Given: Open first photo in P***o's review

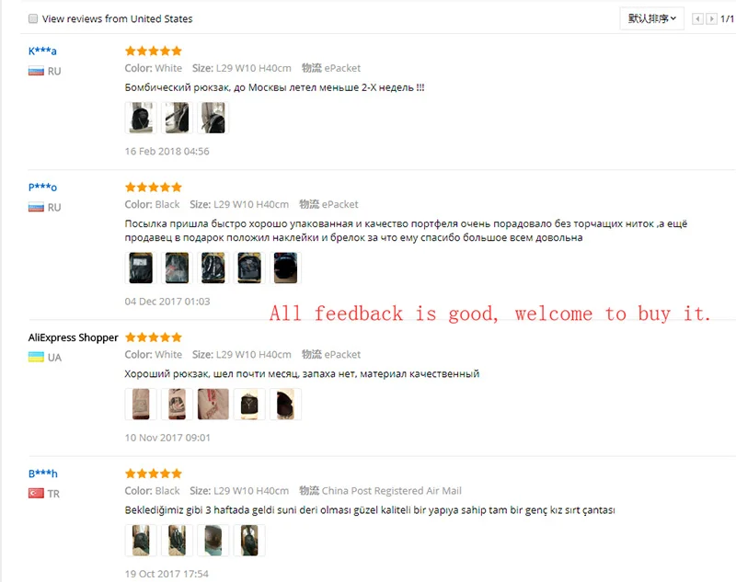Looking at the screenshot, I should tap(141, 268).
